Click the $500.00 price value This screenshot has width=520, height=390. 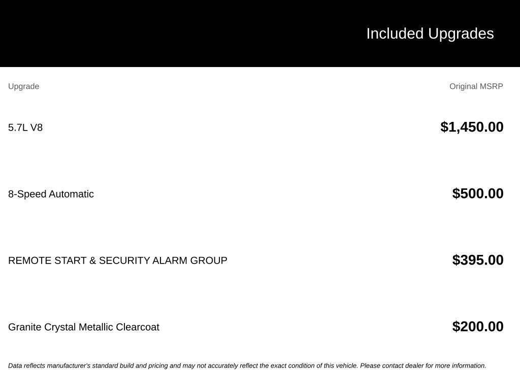tap(477, 193)
